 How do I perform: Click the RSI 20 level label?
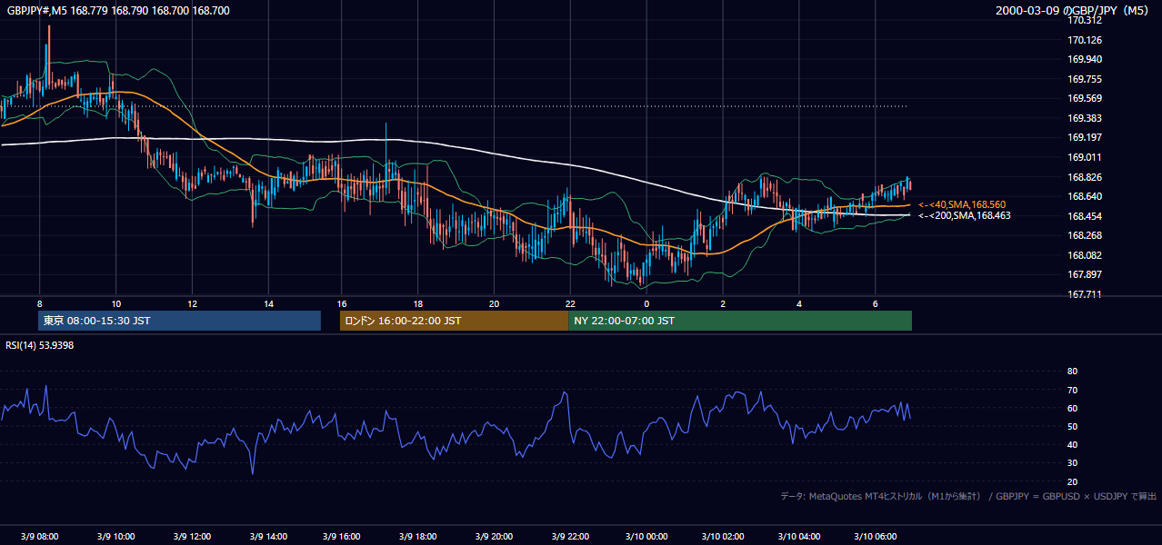click(1072, 481)
